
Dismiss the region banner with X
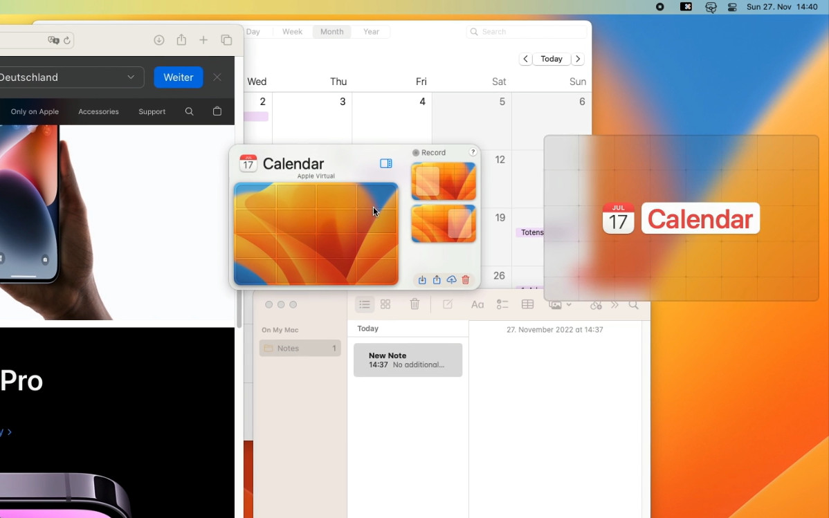pyautogui.click(x=217, y=77)
